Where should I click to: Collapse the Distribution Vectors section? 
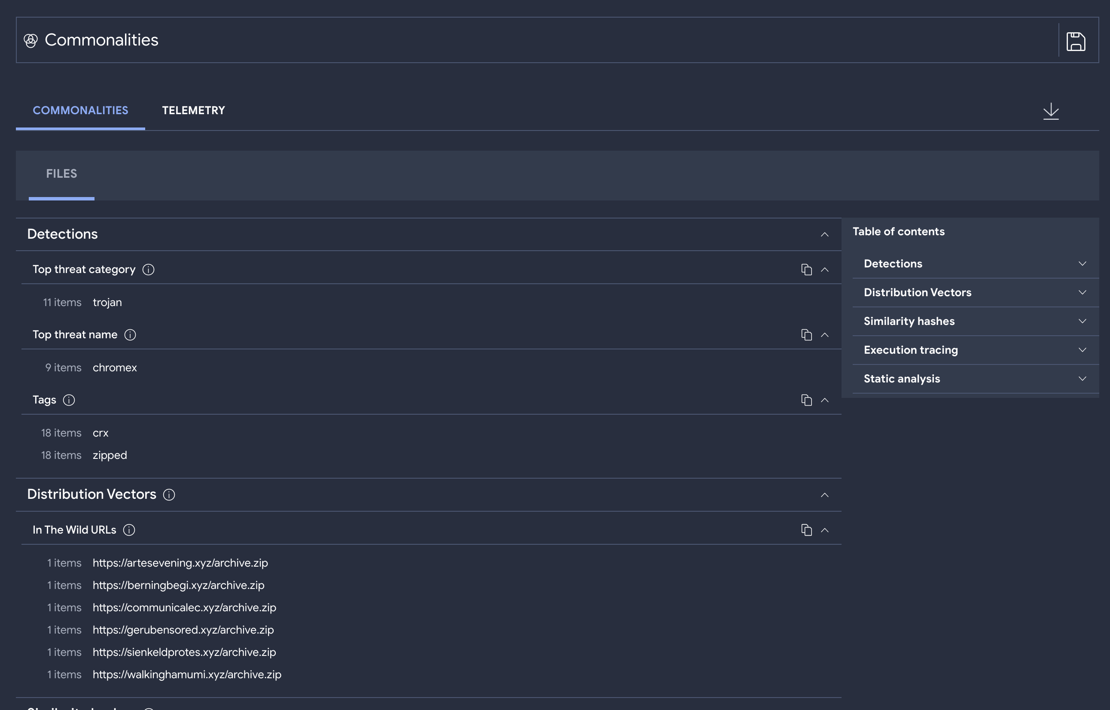click(824, 495)
